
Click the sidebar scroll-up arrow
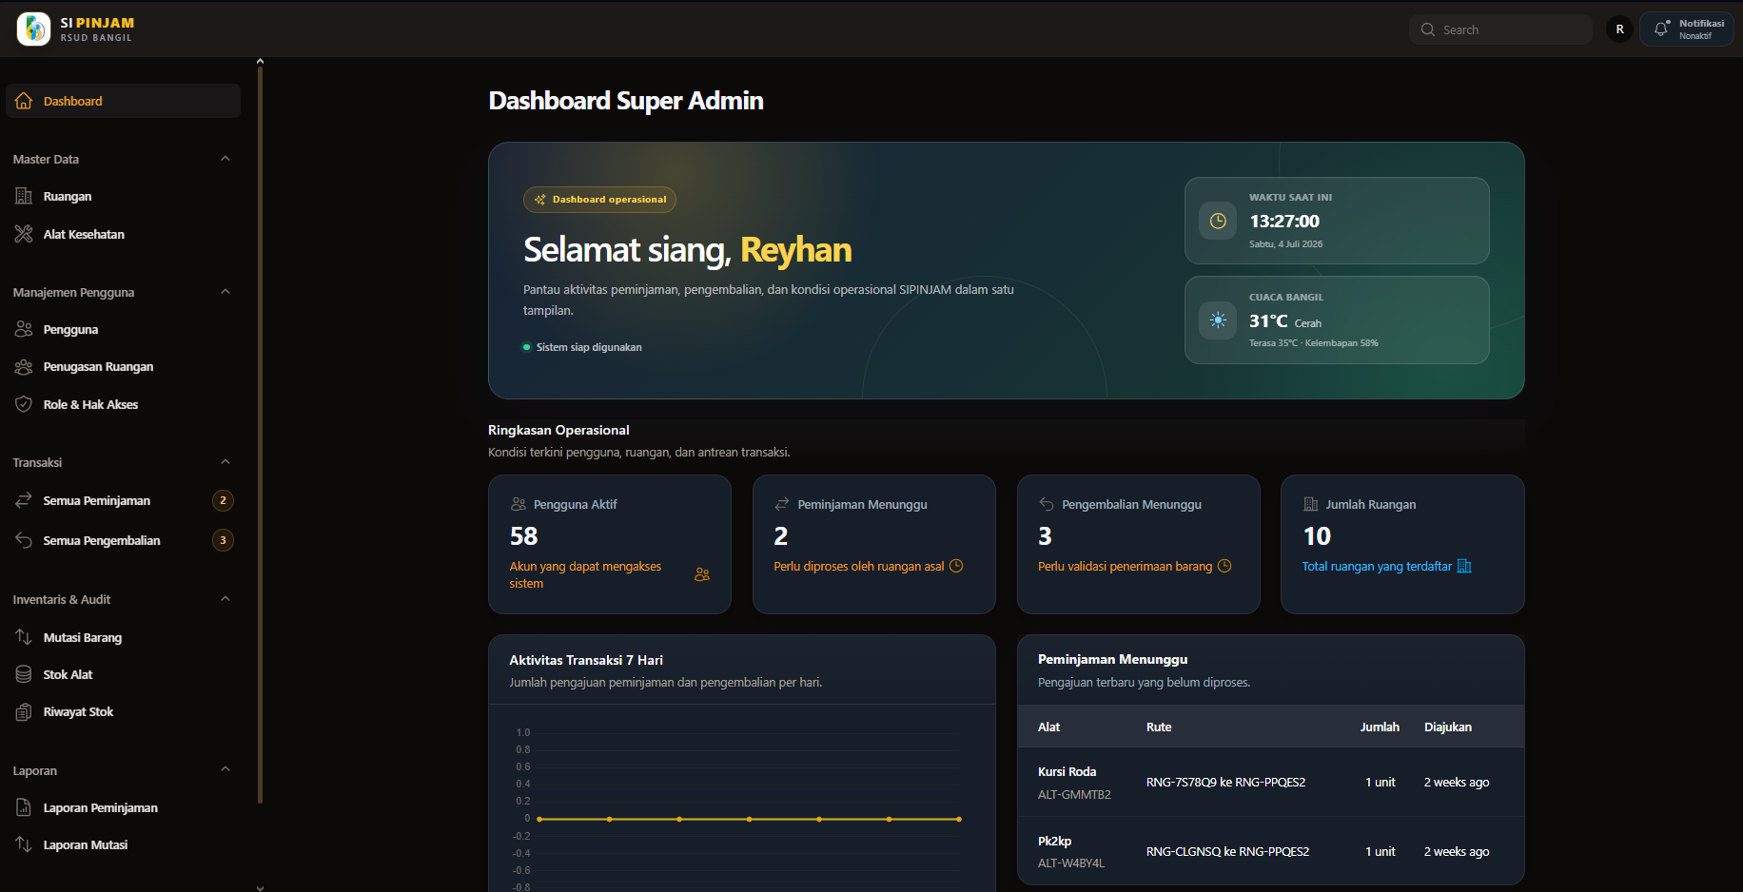(x=260, y=61)
